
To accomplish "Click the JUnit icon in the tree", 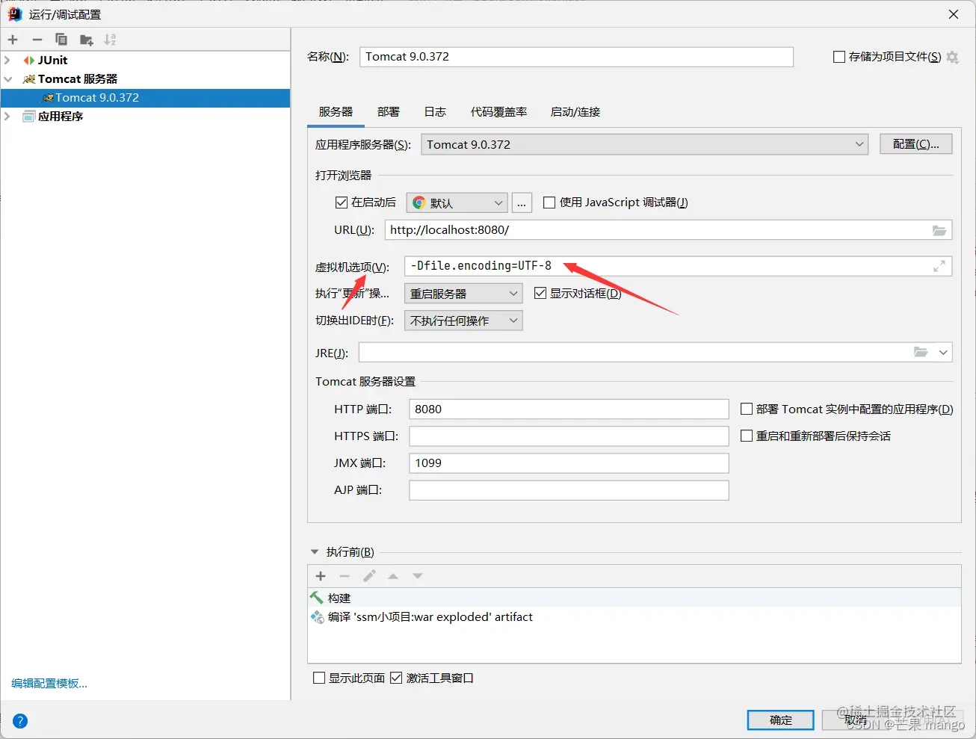I will 29,61.
